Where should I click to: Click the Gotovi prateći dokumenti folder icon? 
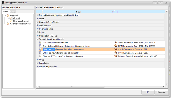click(8, 24)
